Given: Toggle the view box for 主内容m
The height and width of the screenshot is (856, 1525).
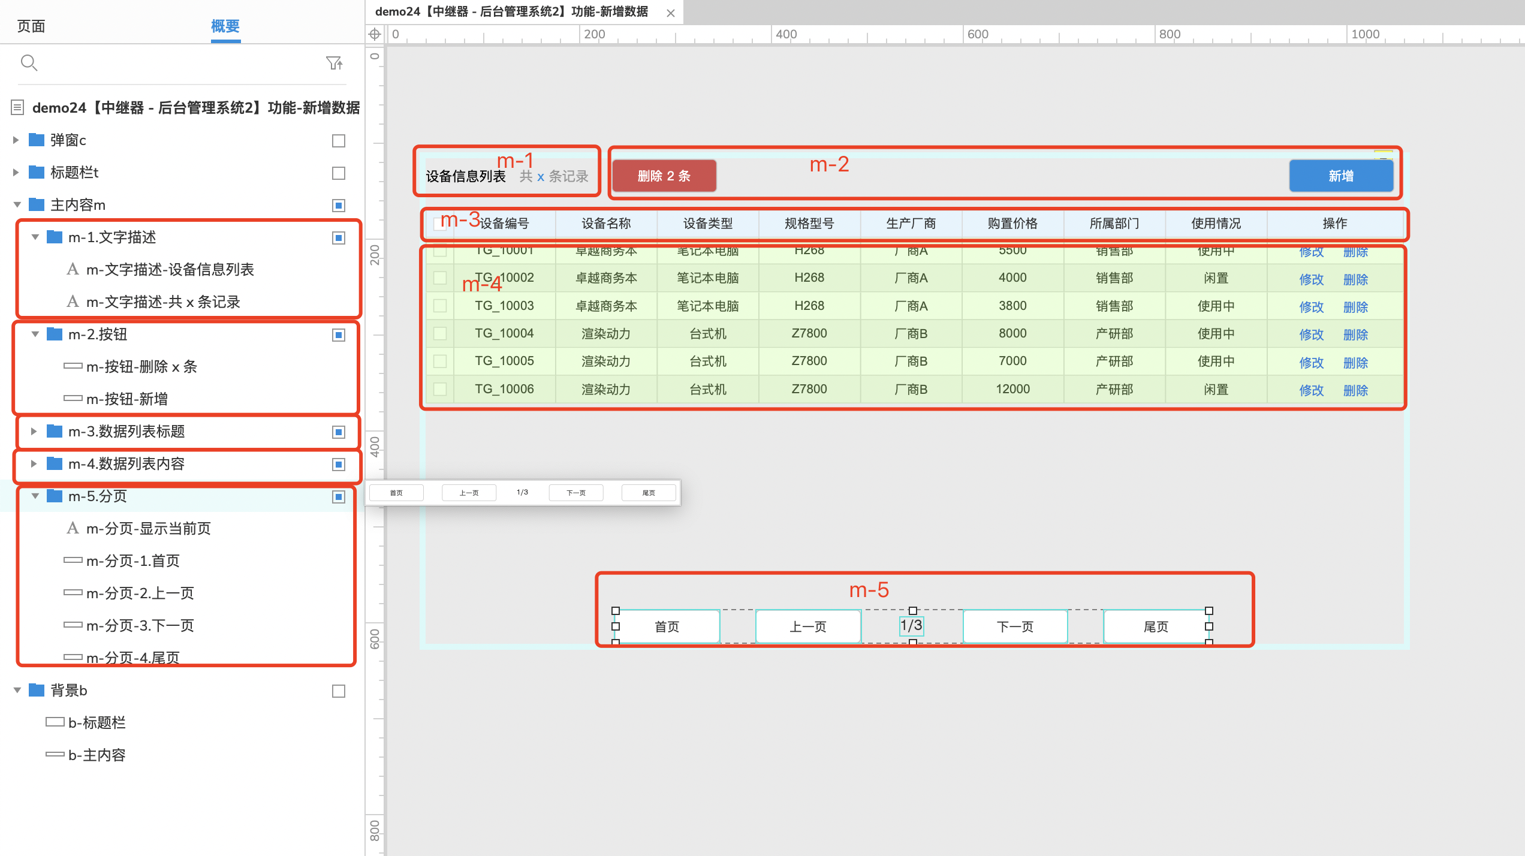Looking at the screenshot, I should pos(339,205).
